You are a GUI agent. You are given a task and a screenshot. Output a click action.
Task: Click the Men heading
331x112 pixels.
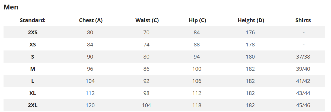pos(11,7)
